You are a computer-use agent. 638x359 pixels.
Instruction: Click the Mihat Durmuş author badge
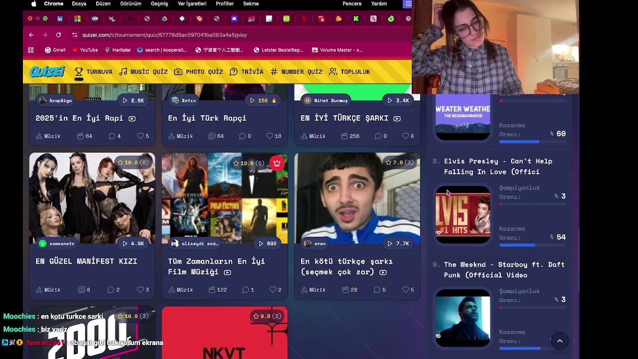click(326, 100)
